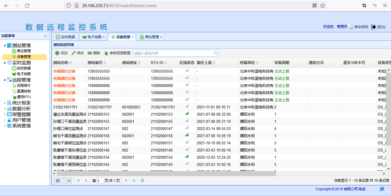This screenshot has width=391, height=196.
Task: Click the 修改密码 link
Action: click(361, 27)
